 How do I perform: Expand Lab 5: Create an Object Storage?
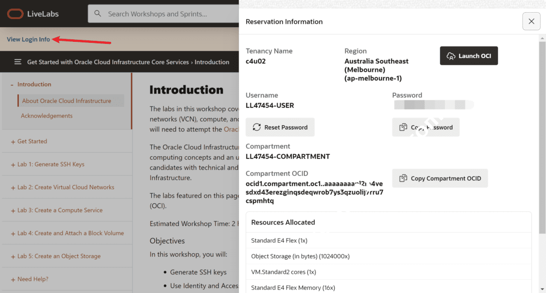(56, 256)
